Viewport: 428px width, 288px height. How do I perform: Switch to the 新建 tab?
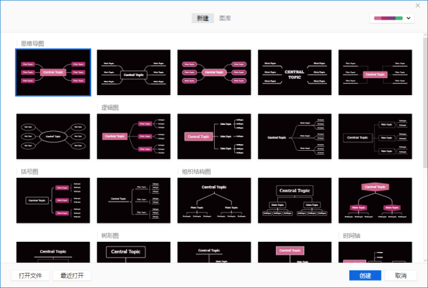[x=202, y=18]
